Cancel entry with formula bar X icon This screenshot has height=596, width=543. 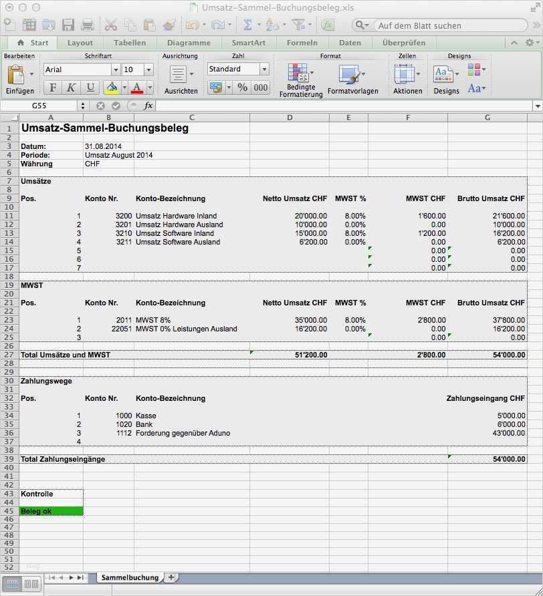coord(100,106)
